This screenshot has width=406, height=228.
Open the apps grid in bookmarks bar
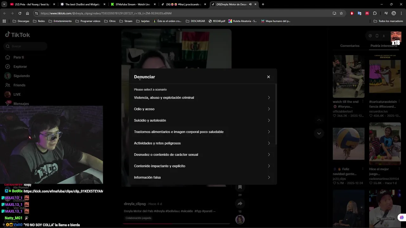pos(4,21)
